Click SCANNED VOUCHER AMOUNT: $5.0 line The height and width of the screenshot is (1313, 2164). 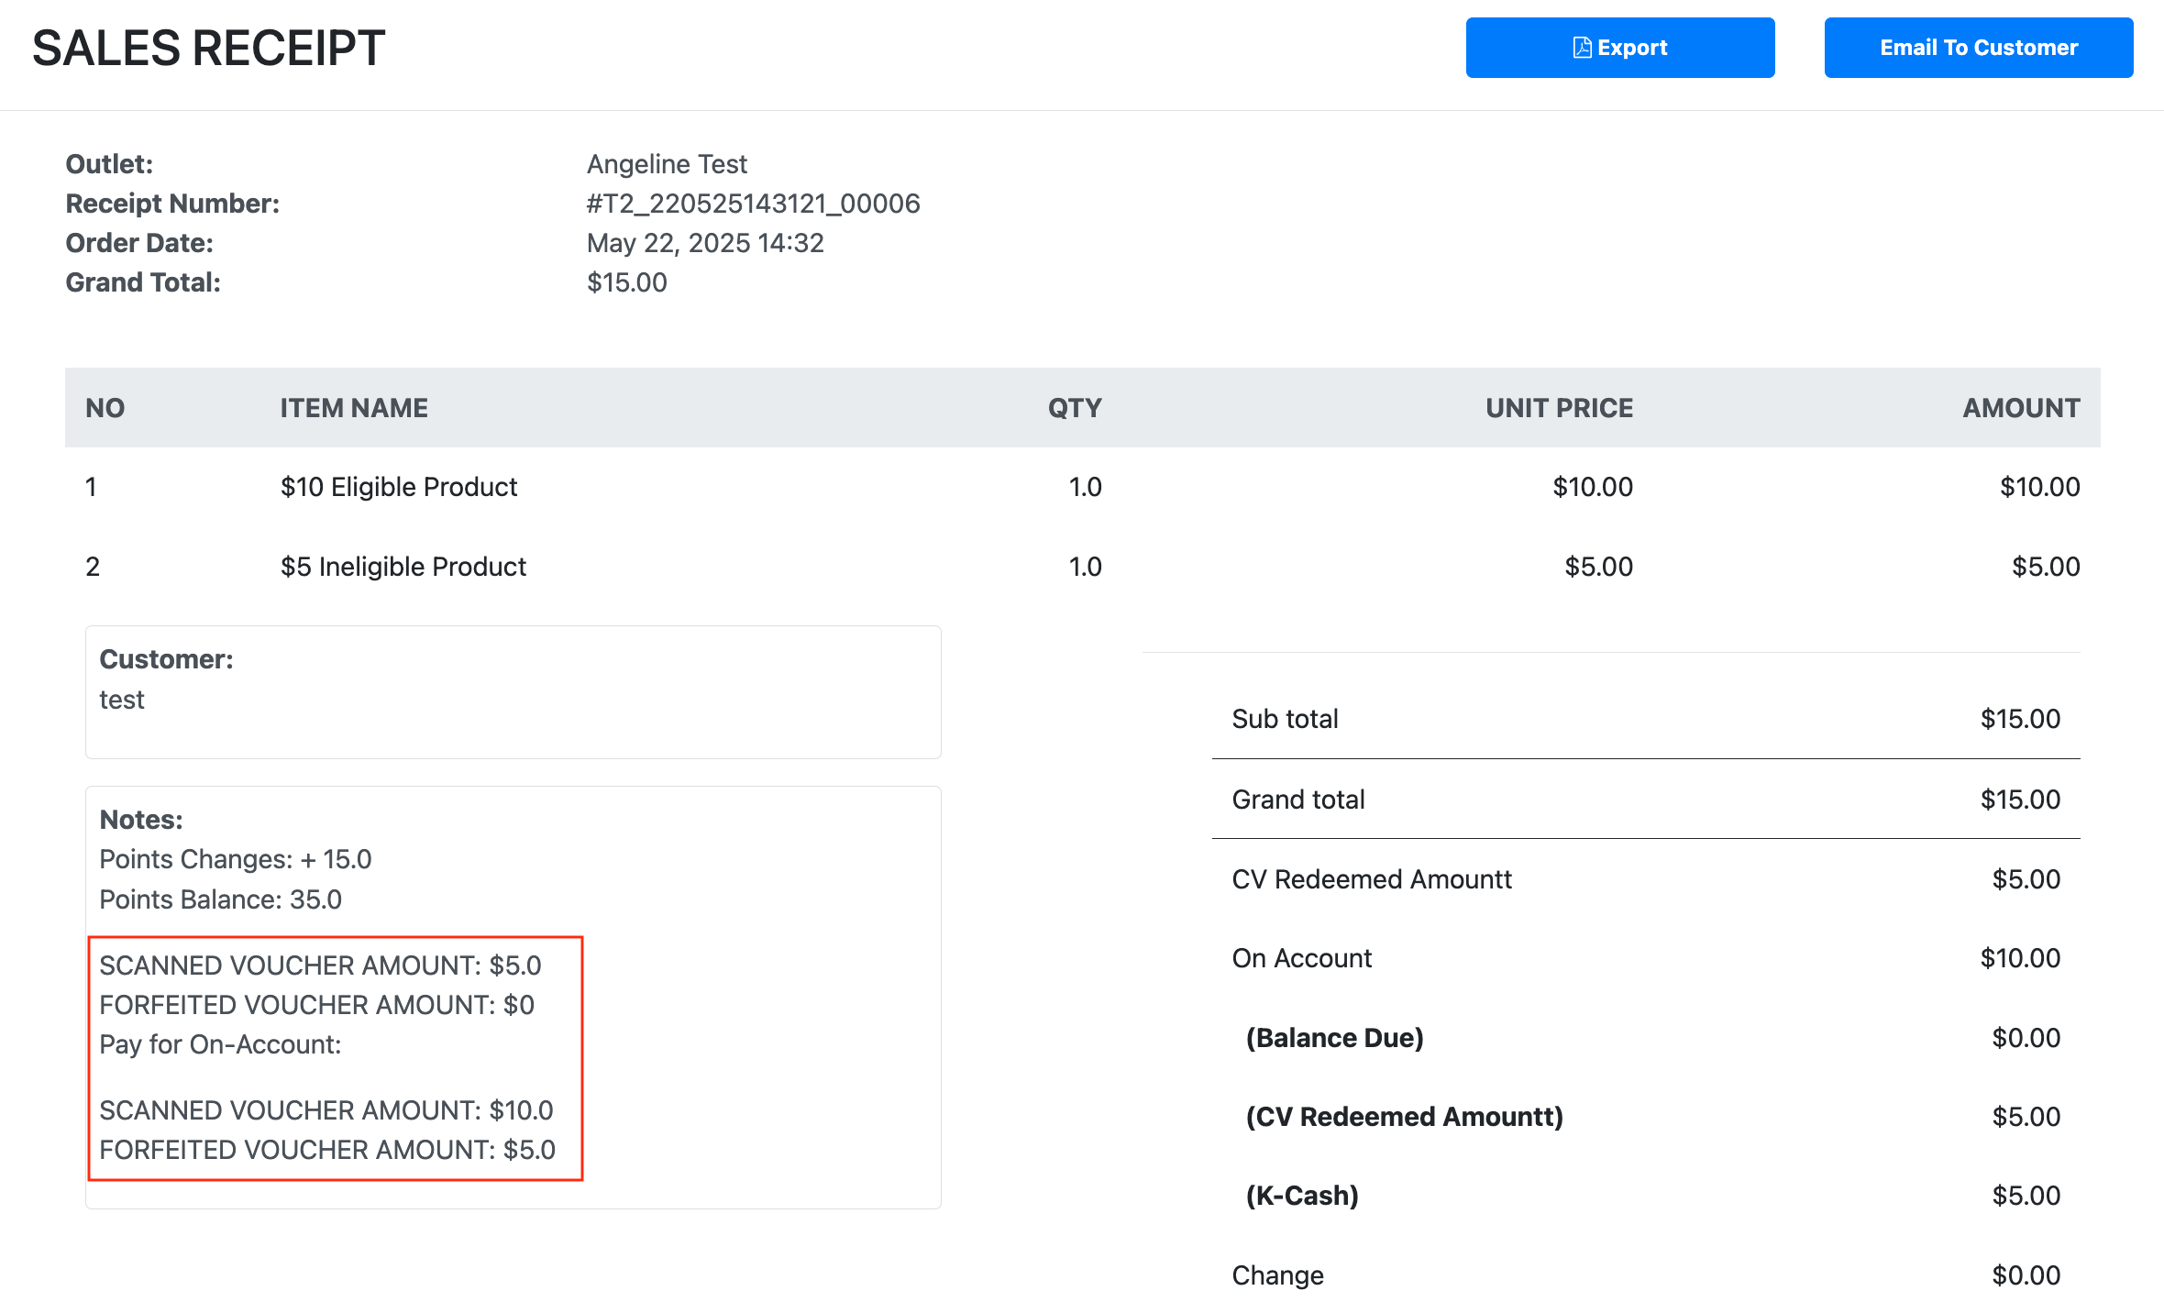tap(320, 965)
